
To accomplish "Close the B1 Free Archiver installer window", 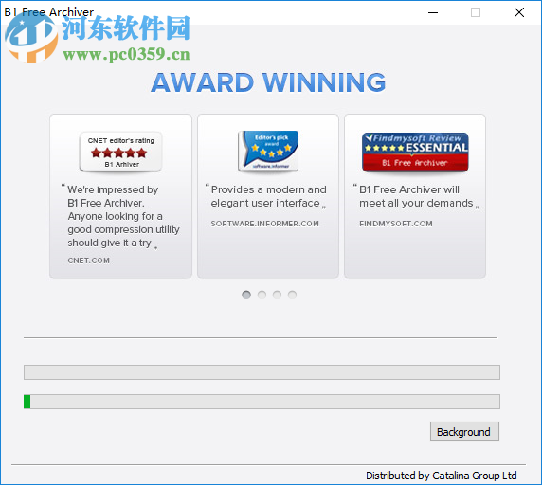I will [x=519, y=12].
